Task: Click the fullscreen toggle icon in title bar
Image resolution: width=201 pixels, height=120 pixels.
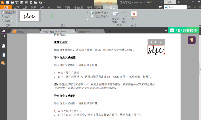Action: [x=179, y=2]
